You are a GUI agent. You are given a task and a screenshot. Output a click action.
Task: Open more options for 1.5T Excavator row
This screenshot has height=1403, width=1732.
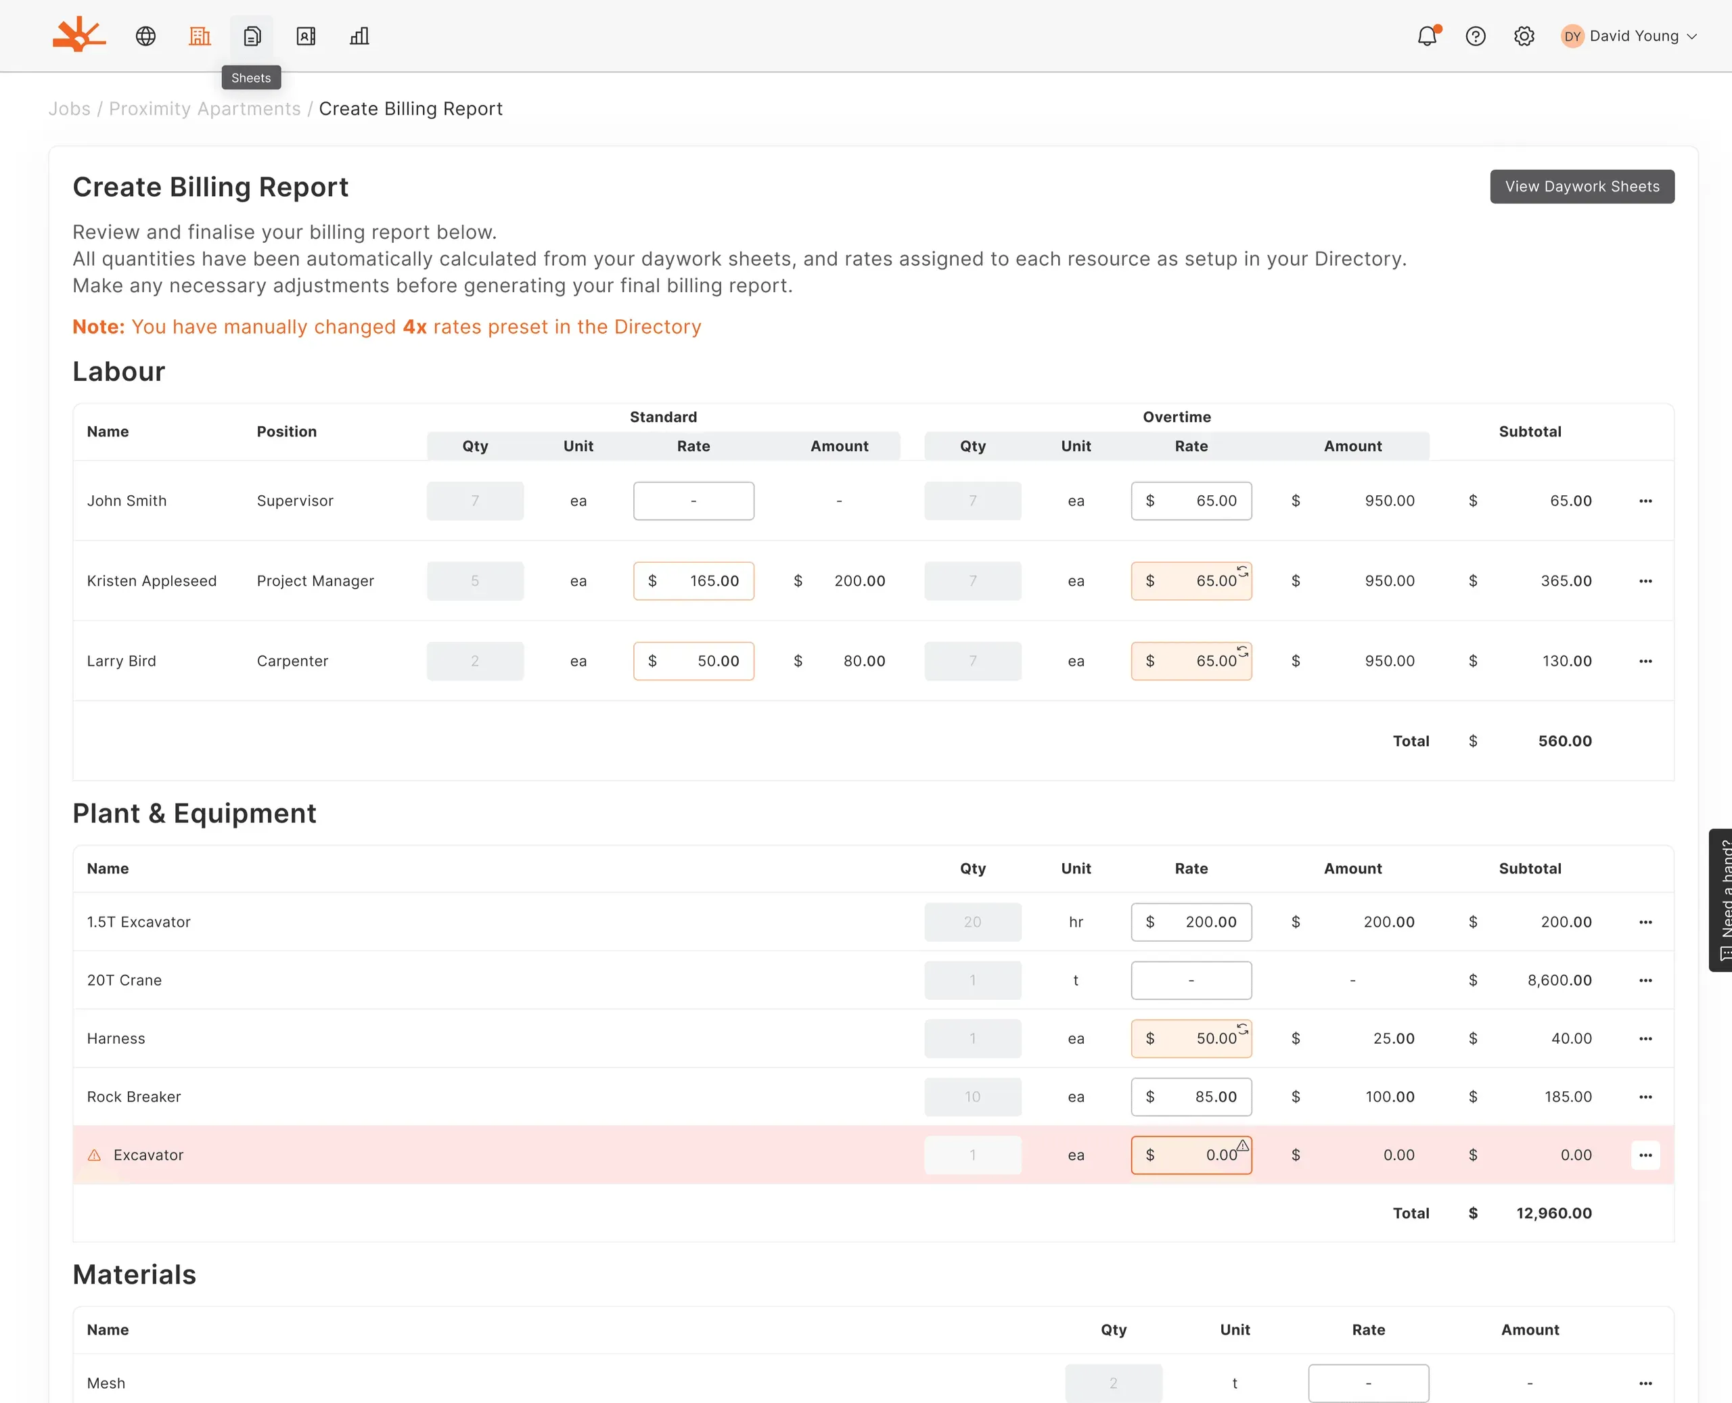pyautogui.click(x=1645, y=922)
